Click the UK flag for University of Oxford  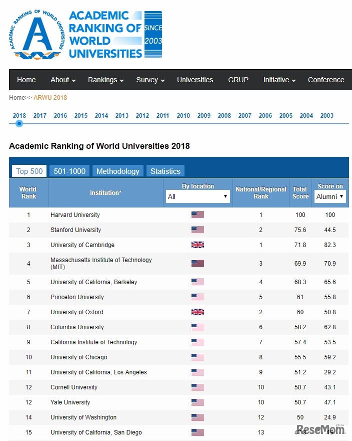tap(197, 312)
